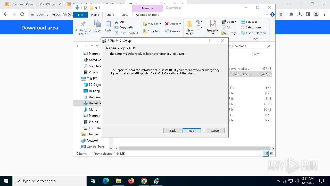Image resolution: width=330 pixels, height=186 pixels.
Task: Select Network in navigation tree
Action: coord(90,141)
